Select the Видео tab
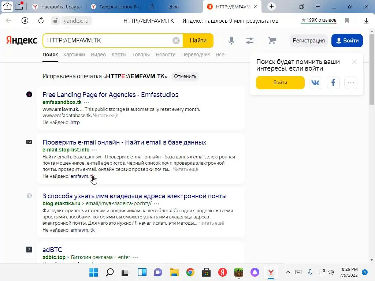Screen dimensions: 375x281 click(x=98, y=55)
